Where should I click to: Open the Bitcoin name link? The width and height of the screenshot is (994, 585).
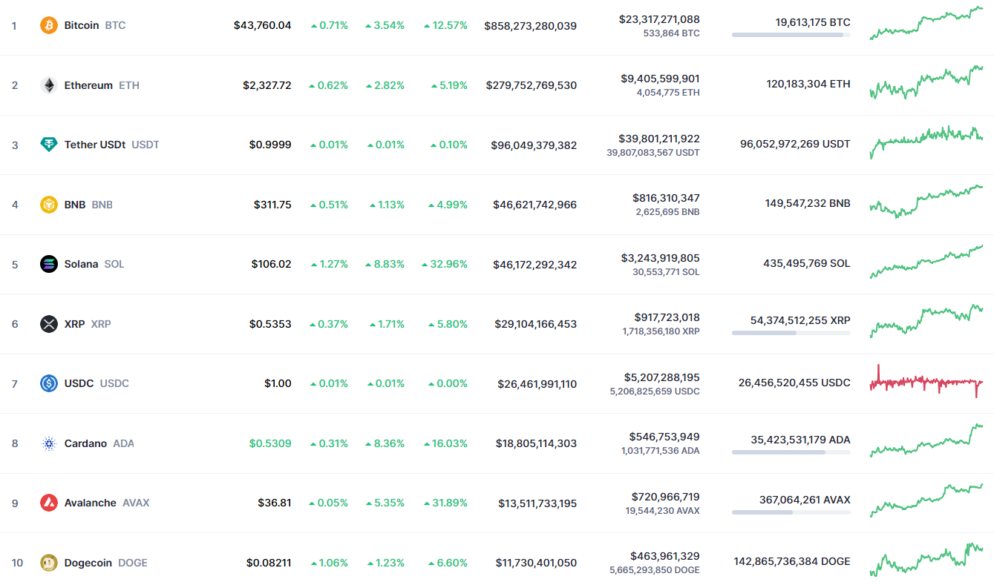pyautogui.click(x=82, y=25)
